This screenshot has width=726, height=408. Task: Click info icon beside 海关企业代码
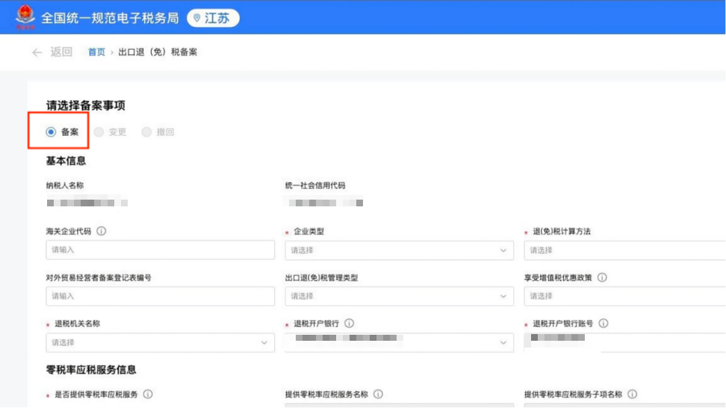102,231
